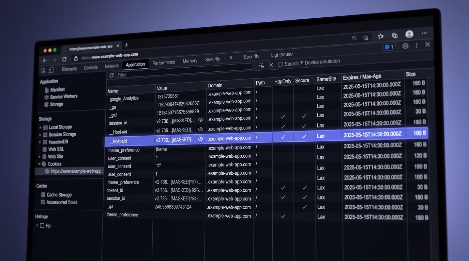Expand the Hp tree node
This screenshot has height=261, width=469.
[37, 225]
